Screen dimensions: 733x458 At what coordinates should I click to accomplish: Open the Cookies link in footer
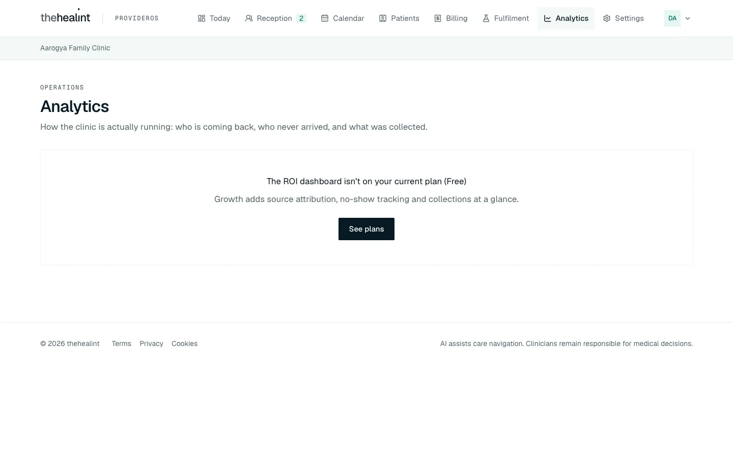pos(184,343)
